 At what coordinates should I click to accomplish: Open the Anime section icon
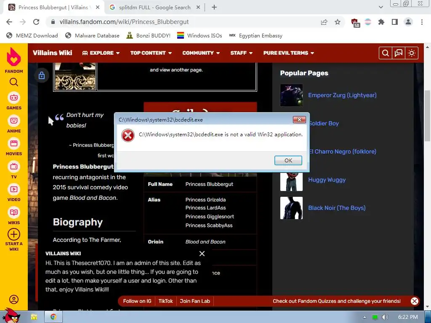(14, 121)
